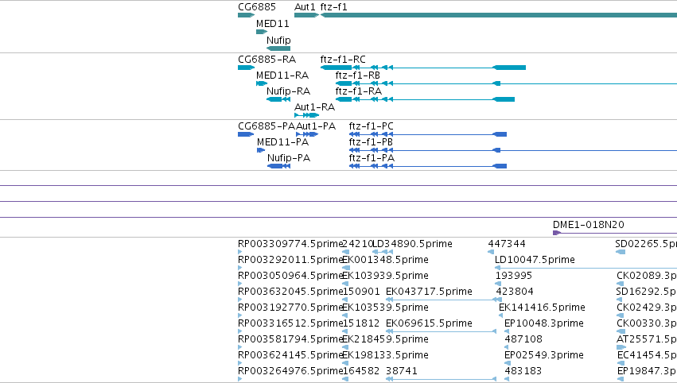
Task: Click the 447344 EST label
Action: 507,244
